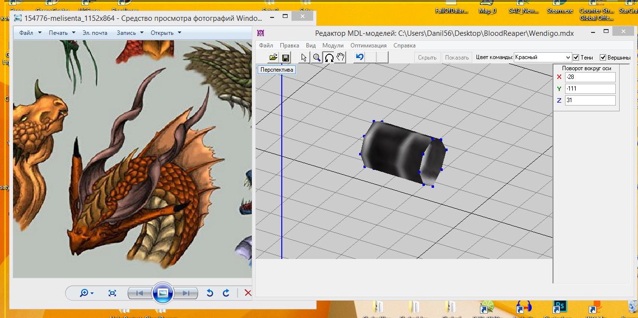Click the dragon image in Photo Viewer
This screenshot has width=638, height=318.
pyautogui.click(x=133, y=159)
